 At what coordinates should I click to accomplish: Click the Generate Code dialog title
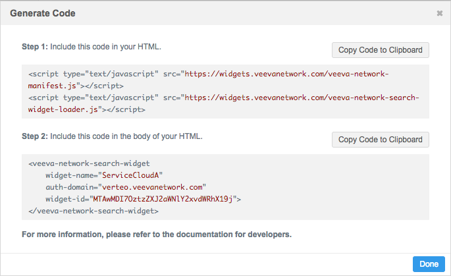43,13
